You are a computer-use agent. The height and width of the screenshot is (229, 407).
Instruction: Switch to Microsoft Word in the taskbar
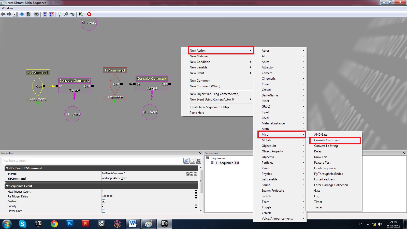tap(133, 224)
